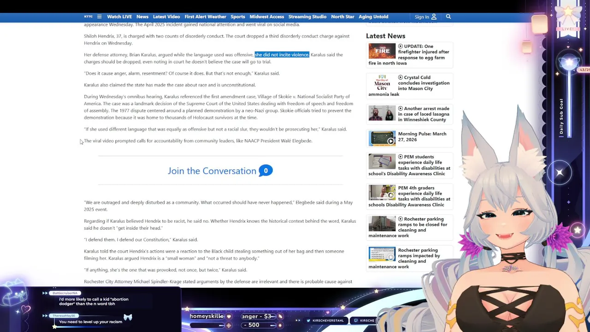Click the 'anger - $3' donation label
This screenshot has width=590, height=332.
tap(257, 316)
